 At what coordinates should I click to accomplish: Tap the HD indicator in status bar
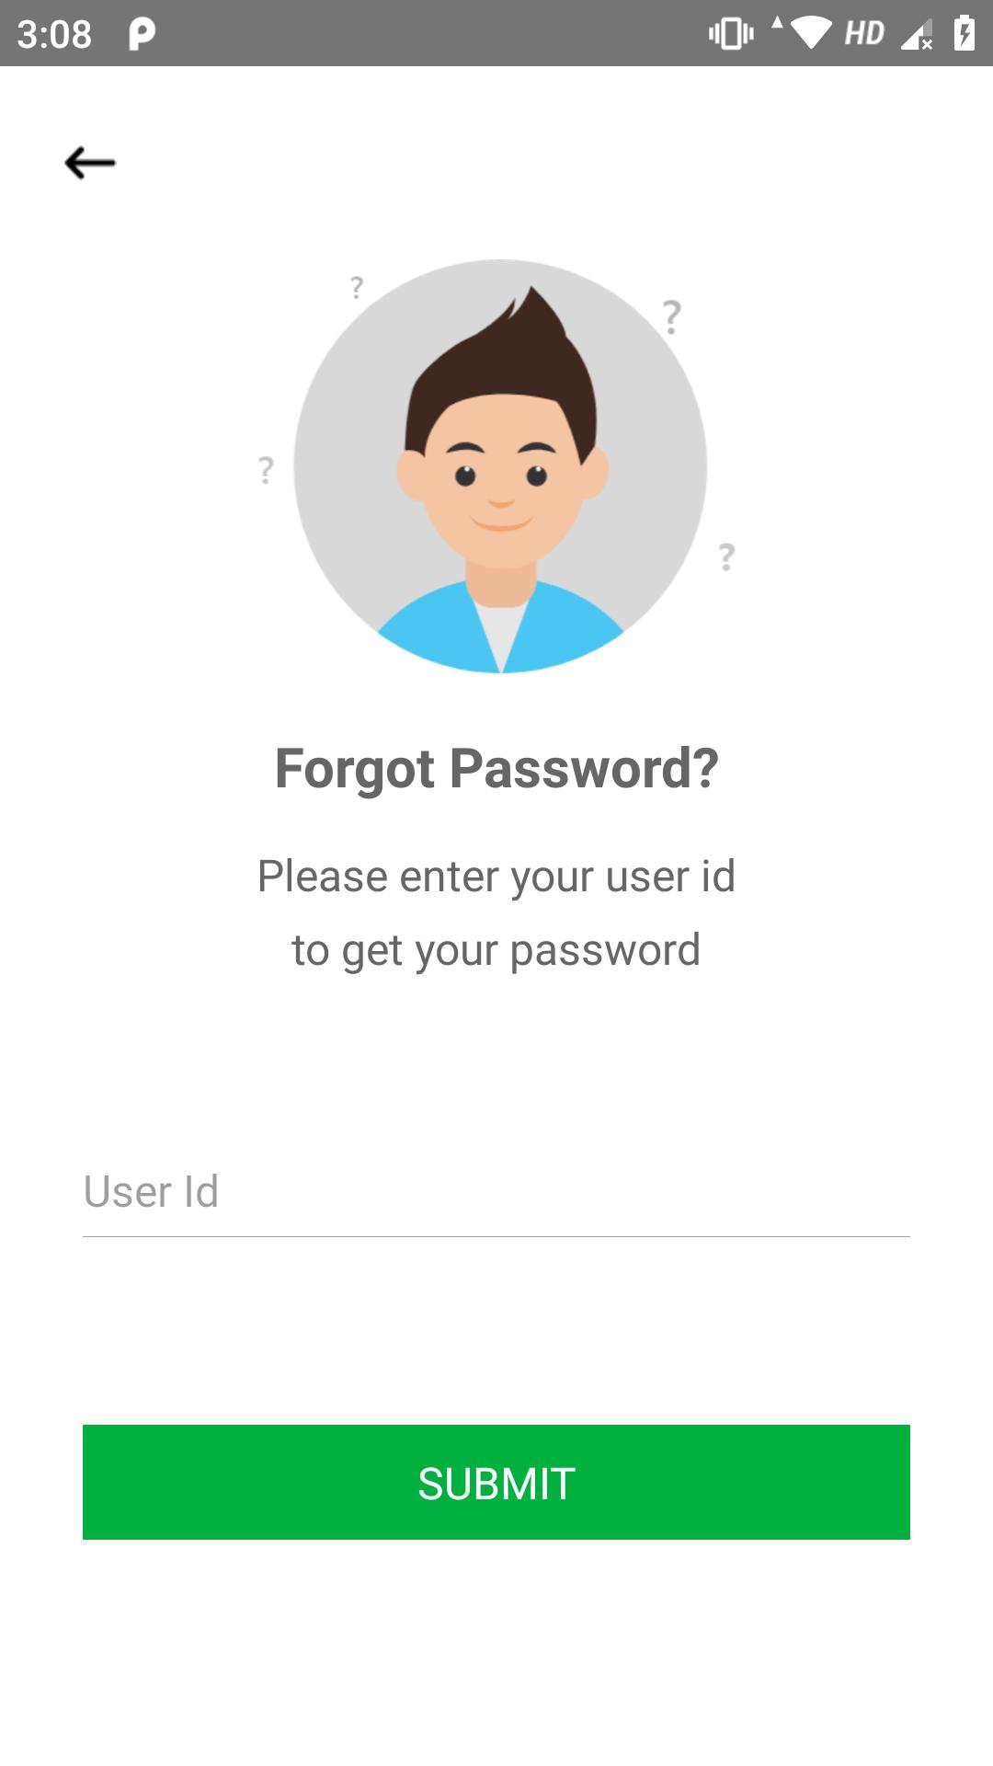pos(864,34)
